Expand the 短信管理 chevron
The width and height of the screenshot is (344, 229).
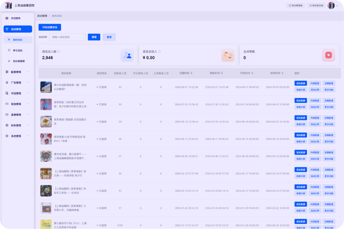(x=28, y=104)
